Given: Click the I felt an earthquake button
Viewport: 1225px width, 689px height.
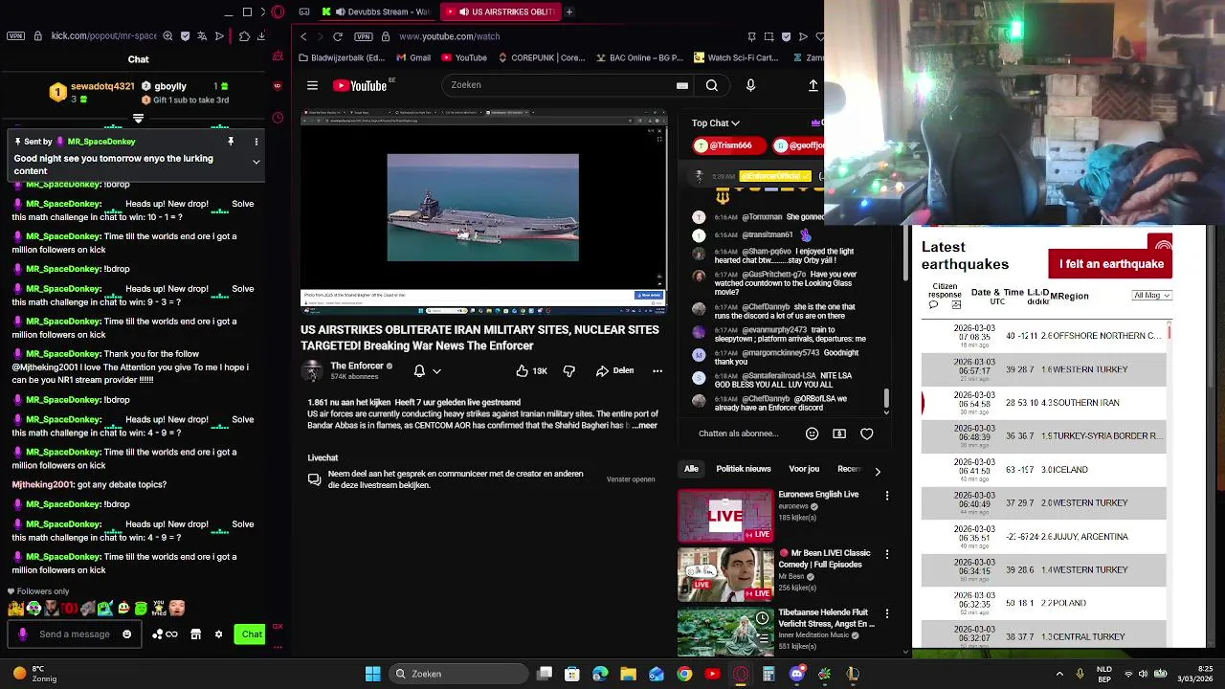Looking at the screenshot, I should [x=1110, y=264].
